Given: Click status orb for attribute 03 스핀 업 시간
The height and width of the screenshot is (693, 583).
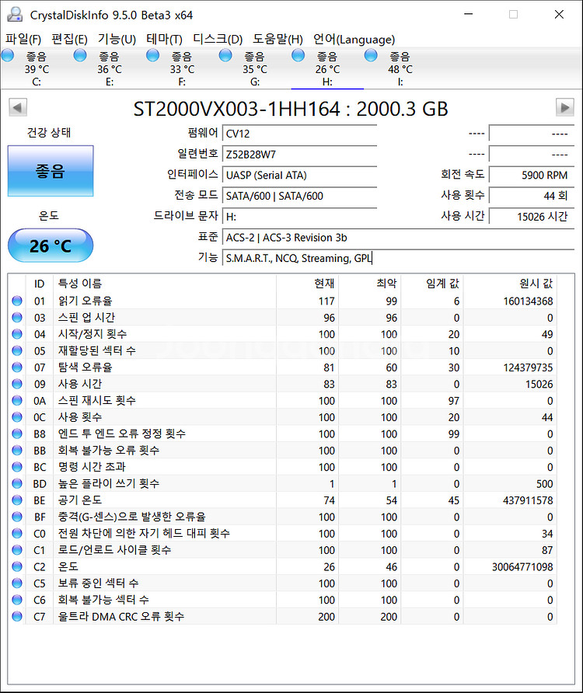Looking at the screenshot, I should click(x=17, y=317).
